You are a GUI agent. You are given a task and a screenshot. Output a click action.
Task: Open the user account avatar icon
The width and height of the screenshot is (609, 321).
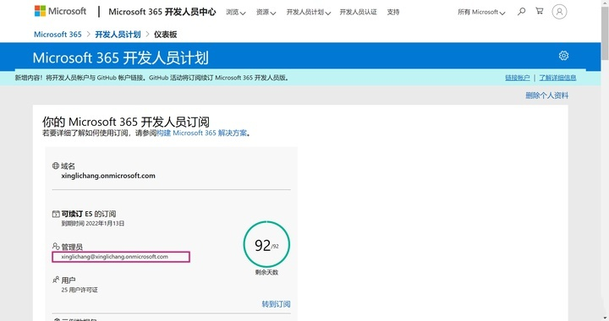tap(559, 12)
